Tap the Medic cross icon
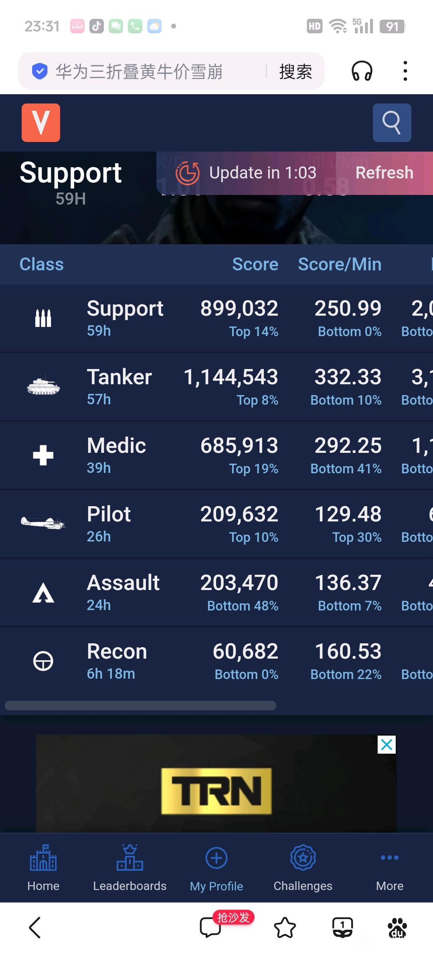 click(x=43, y=455)
